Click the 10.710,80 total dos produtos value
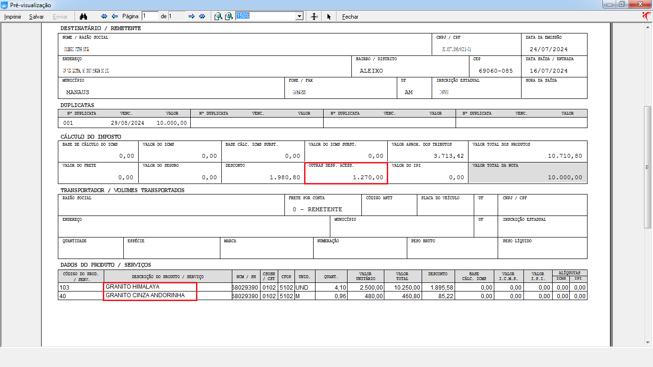Image resolution: width=653 pixels, height=367 pixels. coord(565,156)
